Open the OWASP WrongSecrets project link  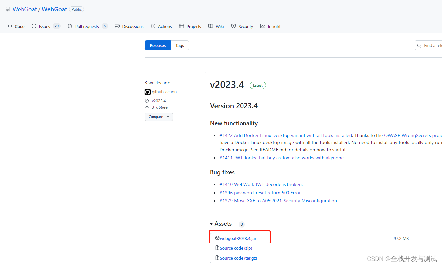click(413, 135)
